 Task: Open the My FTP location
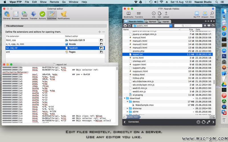pos(197,15)
